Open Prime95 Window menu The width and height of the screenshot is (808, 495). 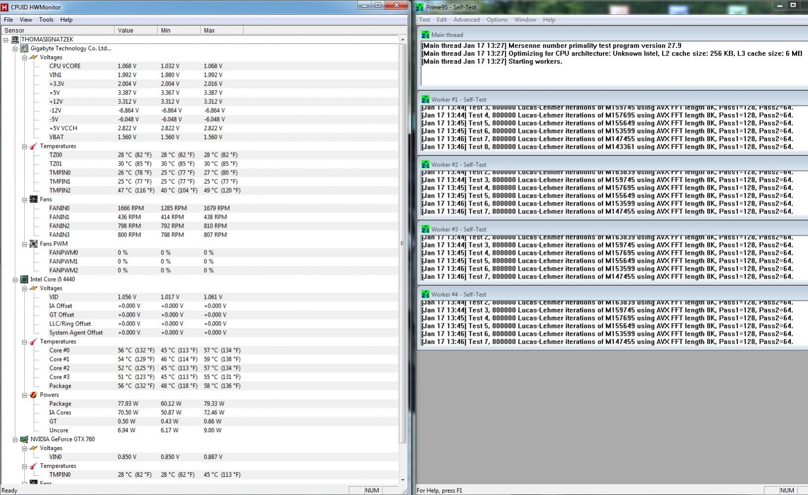coord(525,20)
